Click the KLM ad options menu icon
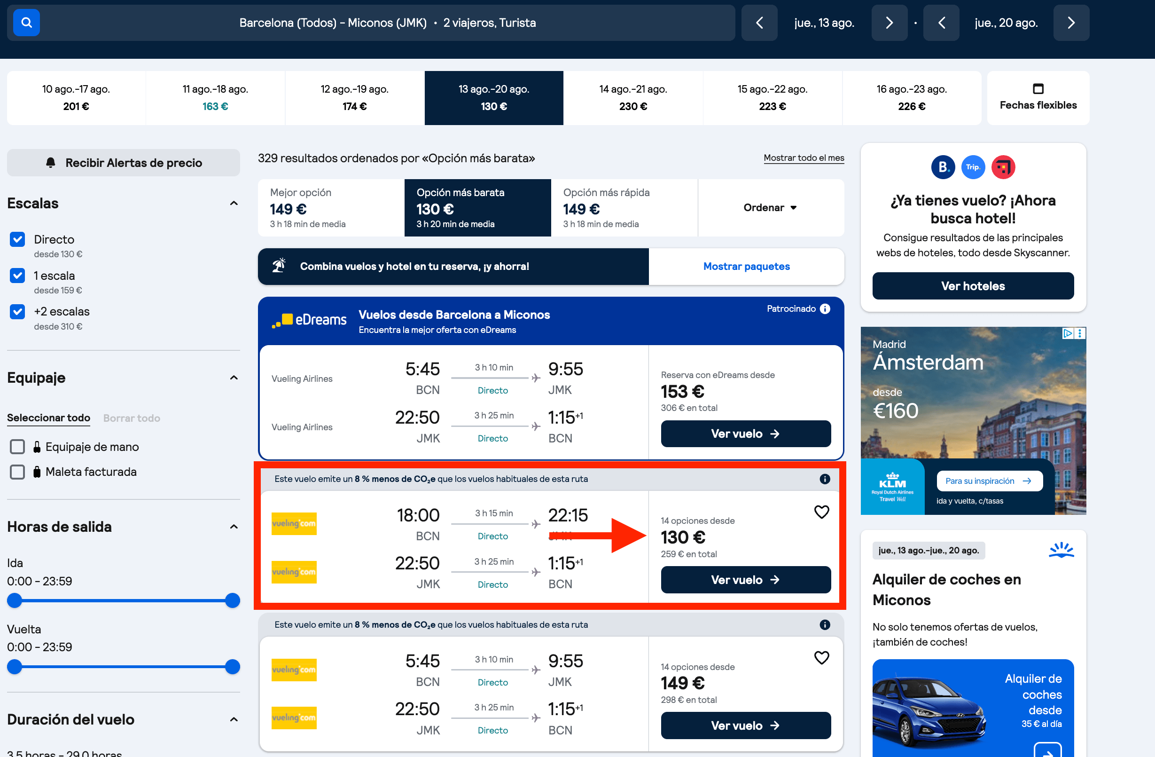This screenshot has height=757, width=1155. coord(1080,333)
